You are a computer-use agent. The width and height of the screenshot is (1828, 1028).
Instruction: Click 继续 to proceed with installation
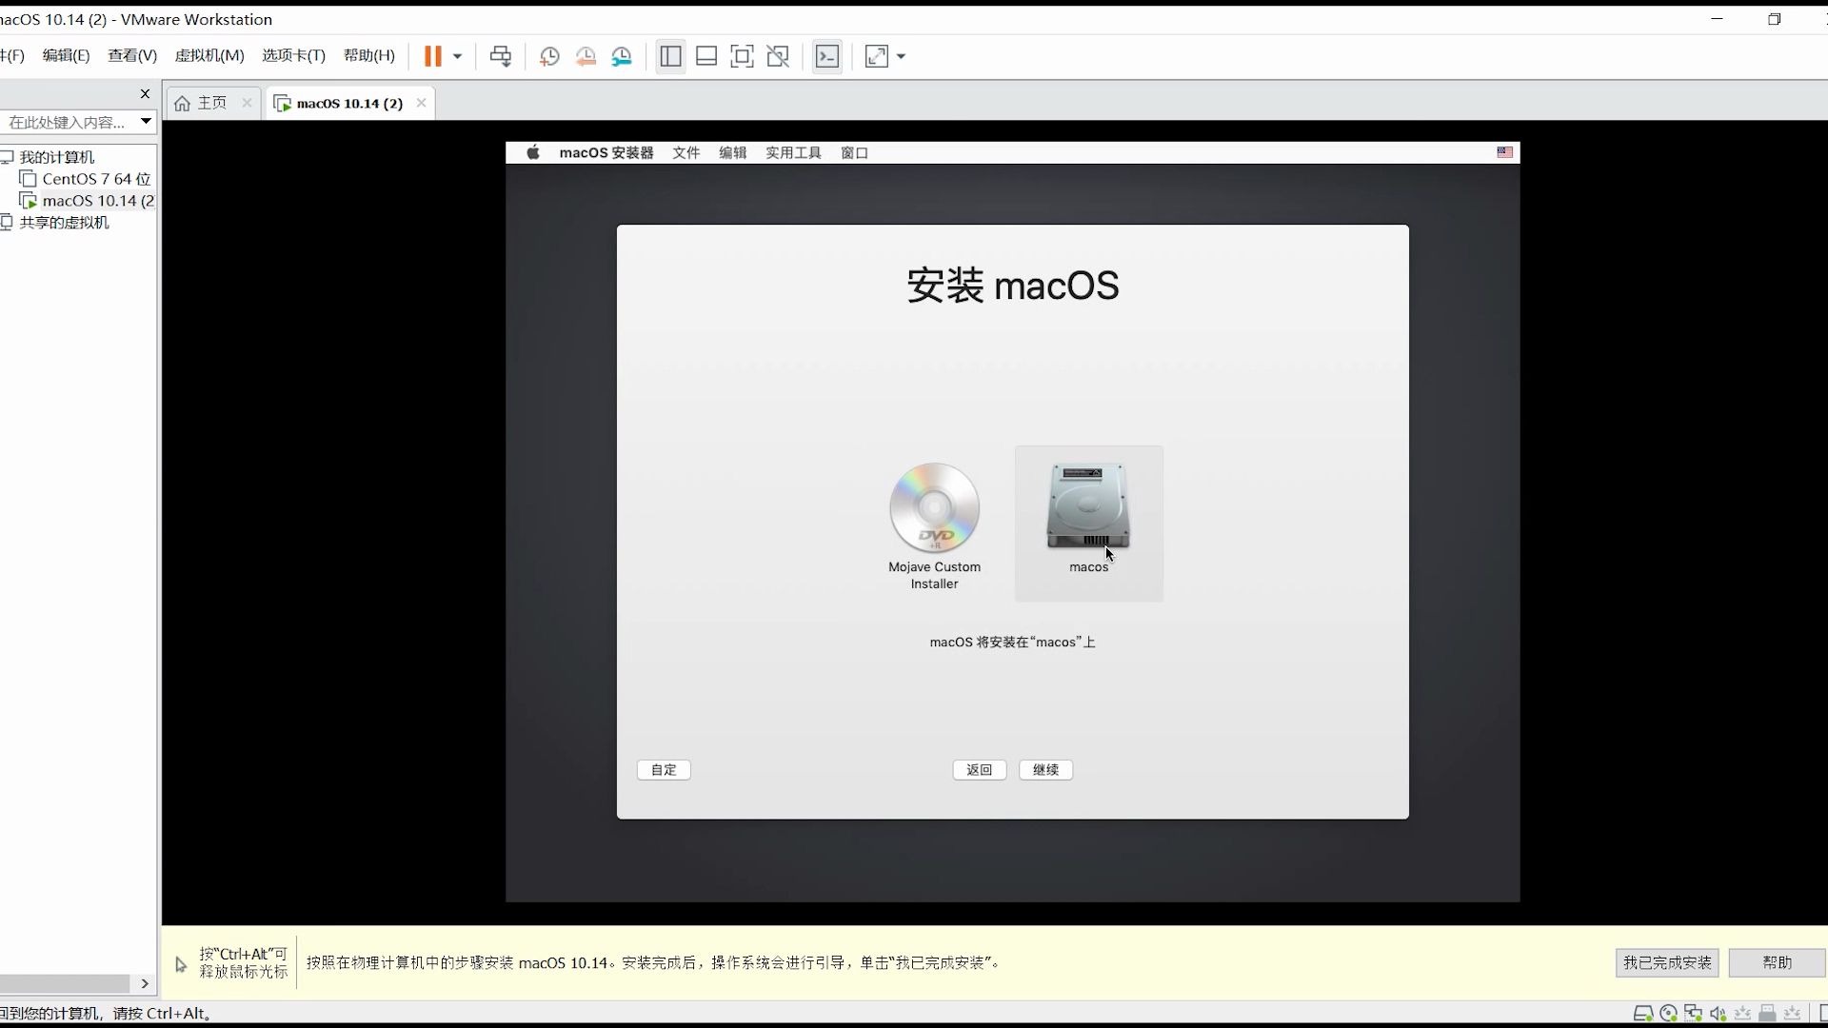click(1045, 769)
